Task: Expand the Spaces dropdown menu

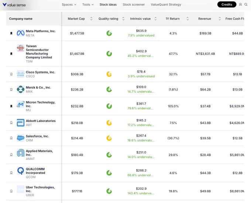Action: point(69,5)
